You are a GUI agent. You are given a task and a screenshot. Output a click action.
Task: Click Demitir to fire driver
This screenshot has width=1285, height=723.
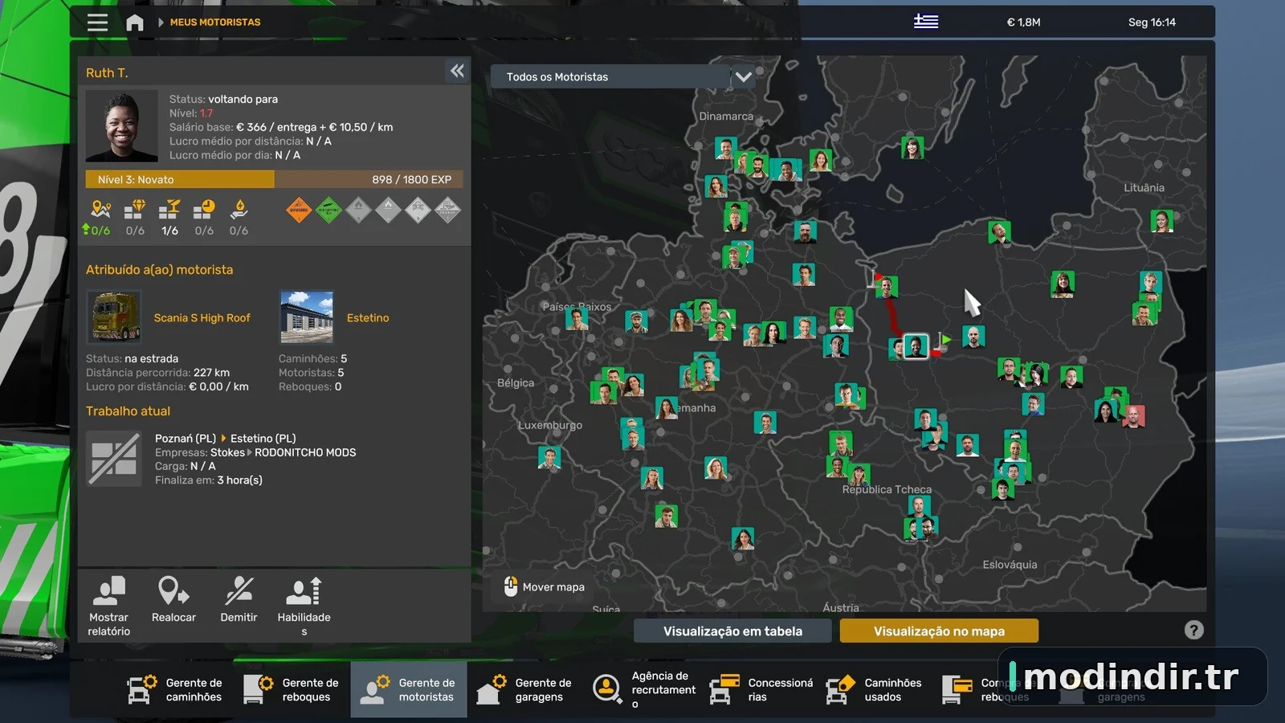click(x=239, y=600)
